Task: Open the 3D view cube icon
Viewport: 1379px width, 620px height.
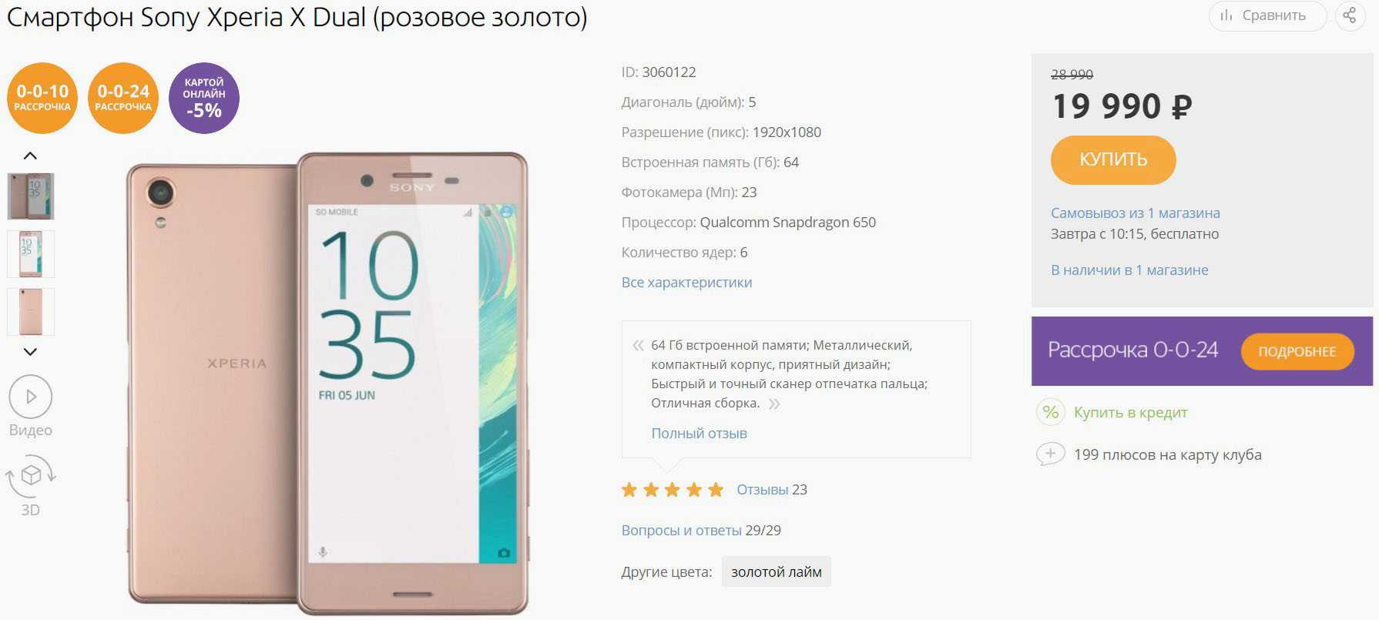Action: [x=31, y=475]
